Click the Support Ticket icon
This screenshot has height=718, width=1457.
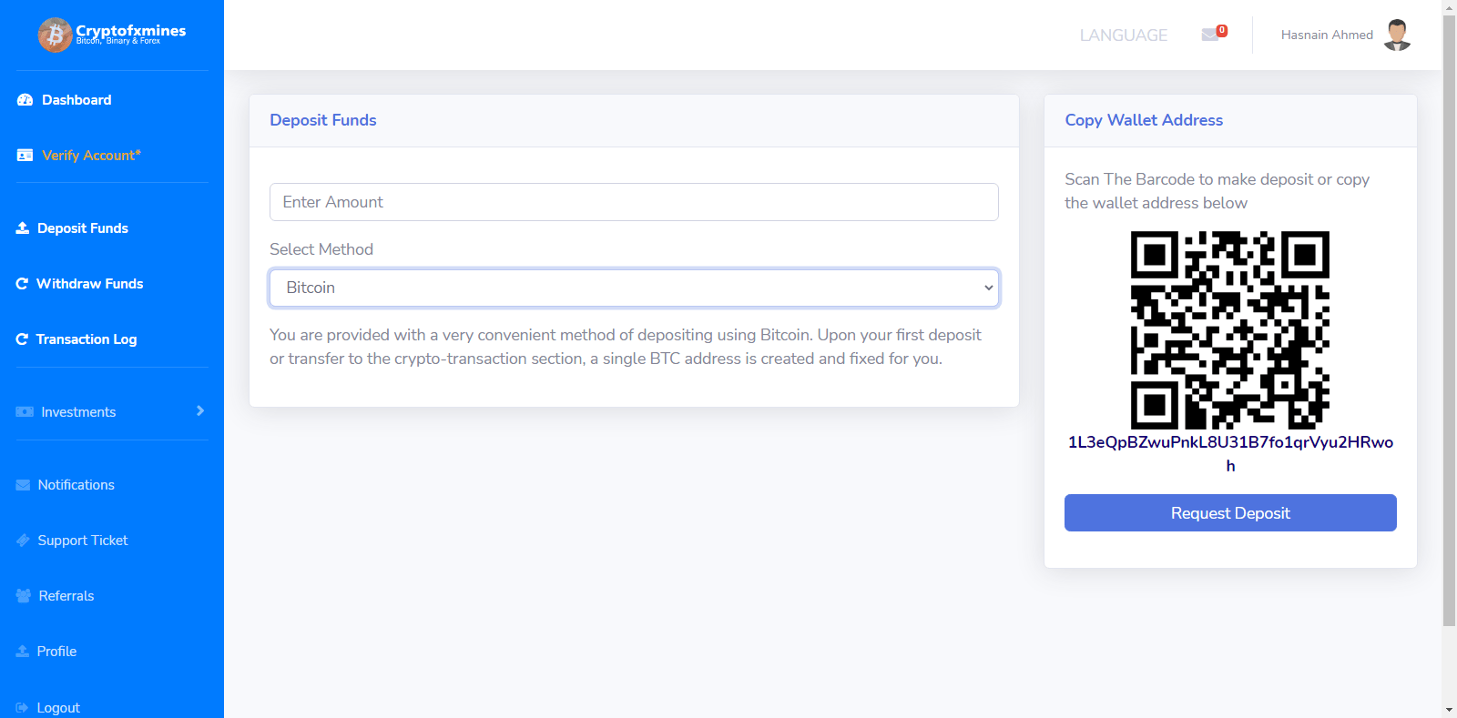pyautogui.click(x=23, y=541)
